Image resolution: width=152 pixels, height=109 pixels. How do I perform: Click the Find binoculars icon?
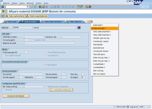[55, 7]
